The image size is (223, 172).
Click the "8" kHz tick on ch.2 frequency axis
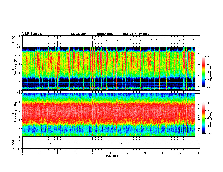click(x=19, y=102)
